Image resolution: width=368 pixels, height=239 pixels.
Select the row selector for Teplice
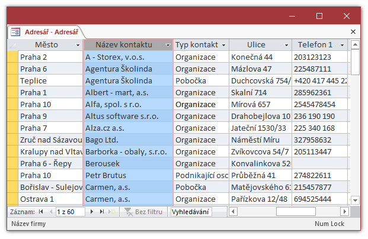[x=12, y=80]
